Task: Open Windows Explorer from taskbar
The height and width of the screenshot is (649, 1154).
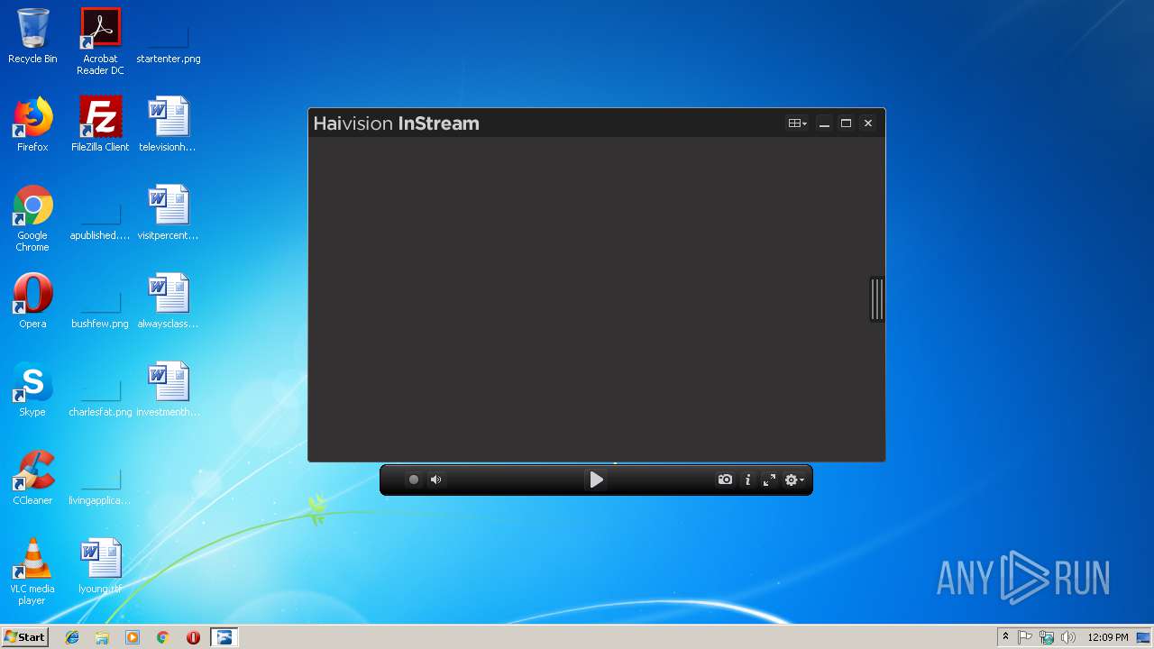Action: point(102,637)
